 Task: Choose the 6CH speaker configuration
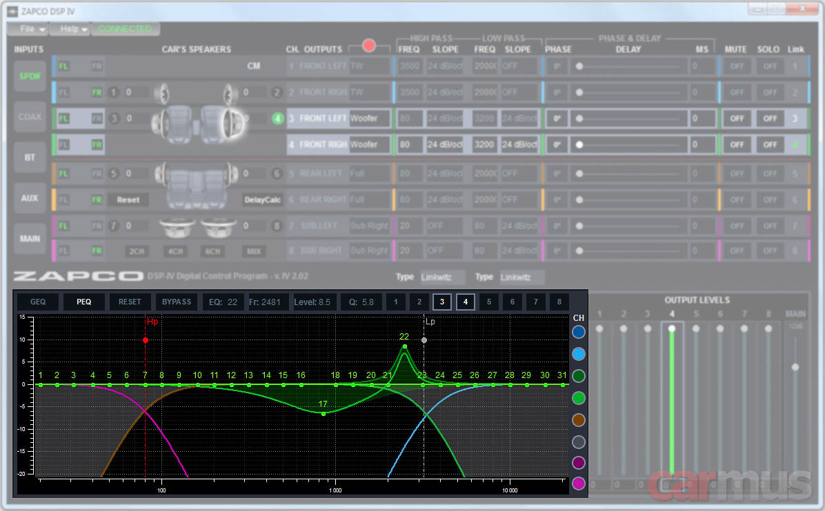coord(212,251)
